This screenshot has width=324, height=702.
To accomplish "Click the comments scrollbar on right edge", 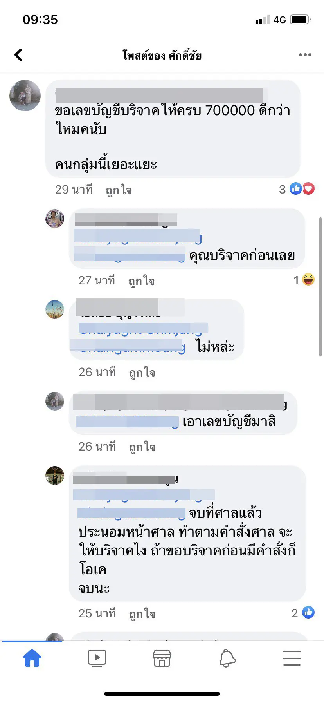I will [321, 287].
